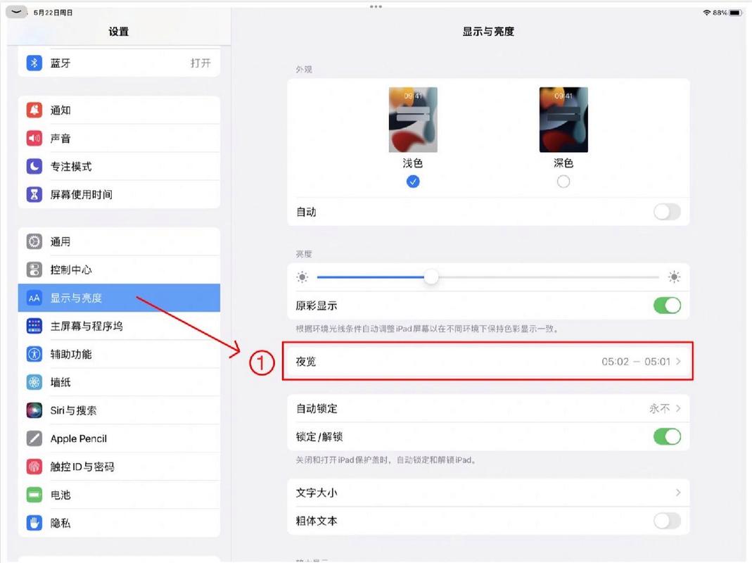Tap the Touch ID fingerprint icon
This screenshot has width=752, height=563.
tap(34, 467)
